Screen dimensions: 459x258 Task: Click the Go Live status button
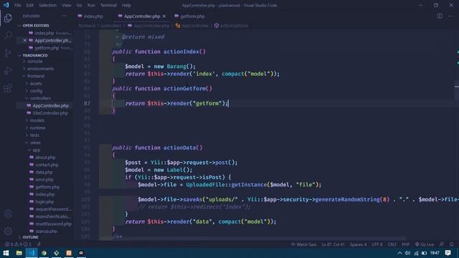[x=425, y=244]
